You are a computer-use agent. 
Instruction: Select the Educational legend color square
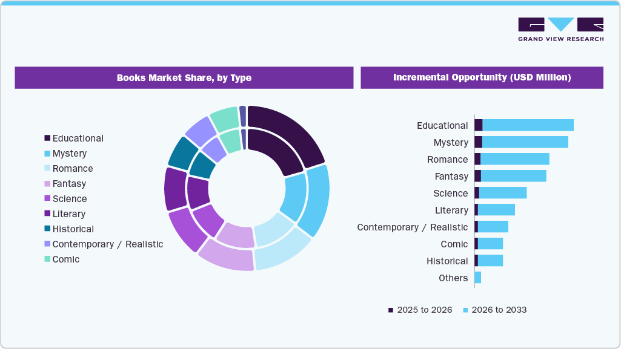pos(47,138)
